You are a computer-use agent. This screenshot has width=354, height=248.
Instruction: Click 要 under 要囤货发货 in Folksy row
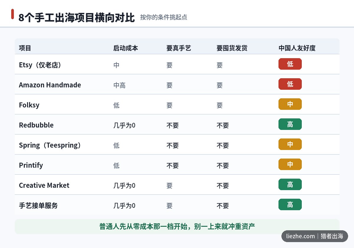(219, 105)
